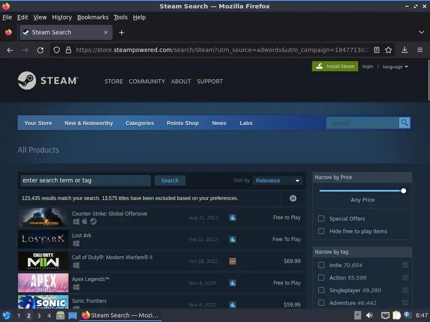Image resolution: width=430 pixels, height=322 pixels.
Task: Click the login link
Action: tap(367, 66)
